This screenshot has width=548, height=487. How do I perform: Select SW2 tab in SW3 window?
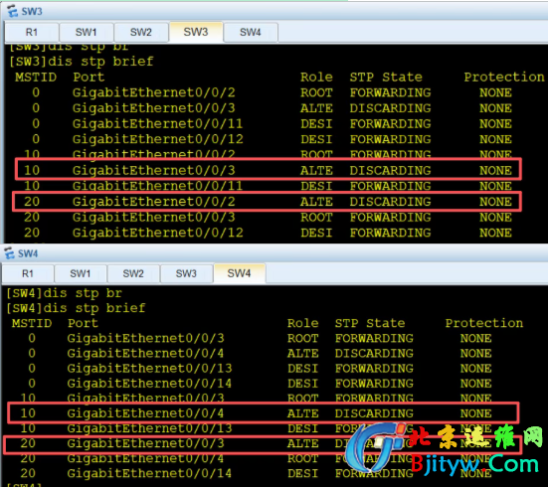(141, 32)
